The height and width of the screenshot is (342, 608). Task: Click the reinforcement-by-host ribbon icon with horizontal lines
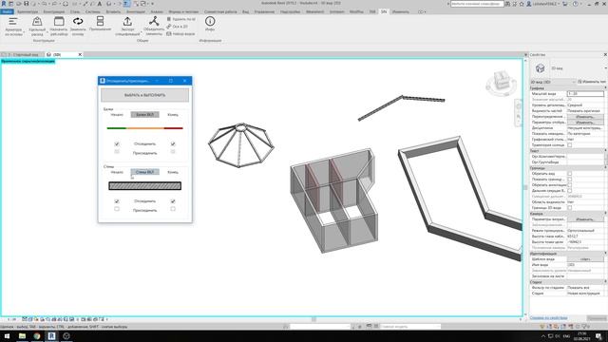(13, 21)
